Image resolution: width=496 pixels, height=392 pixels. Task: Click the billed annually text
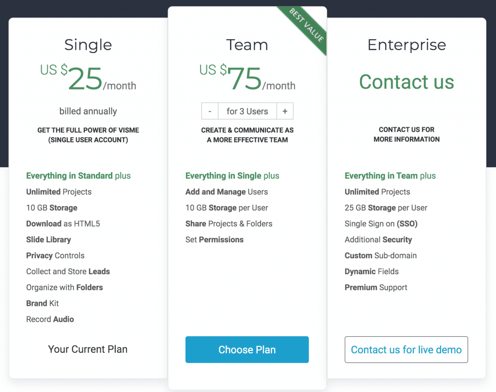88,111
